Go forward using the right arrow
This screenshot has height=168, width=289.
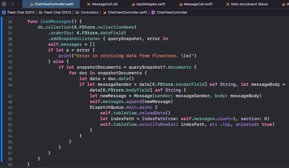click(x=19, y=4)
